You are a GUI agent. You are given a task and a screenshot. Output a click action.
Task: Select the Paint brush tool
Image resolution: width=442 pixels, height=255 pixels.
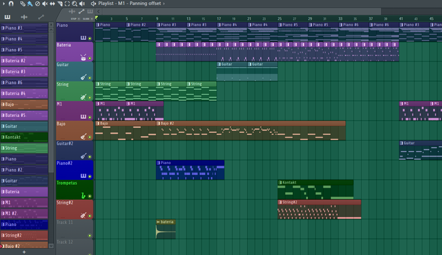(30, 3)
